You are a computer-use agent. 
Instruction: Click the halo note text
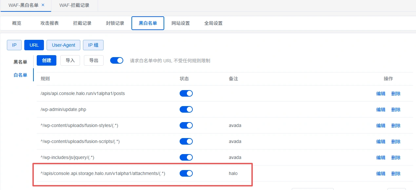coord(233,173)
